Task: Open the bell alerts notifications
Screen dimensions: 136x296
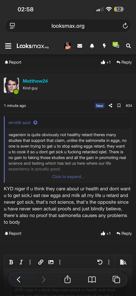Action: point(92,46)
